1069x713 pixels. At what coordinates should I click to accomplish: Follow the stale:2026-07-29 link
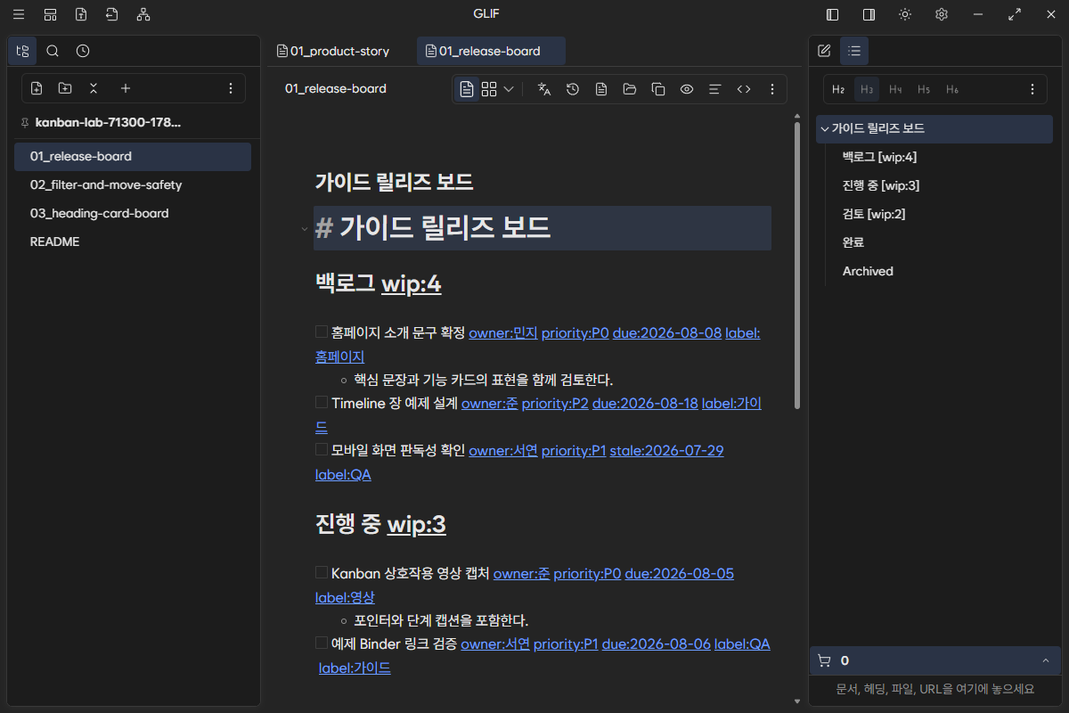667,450
